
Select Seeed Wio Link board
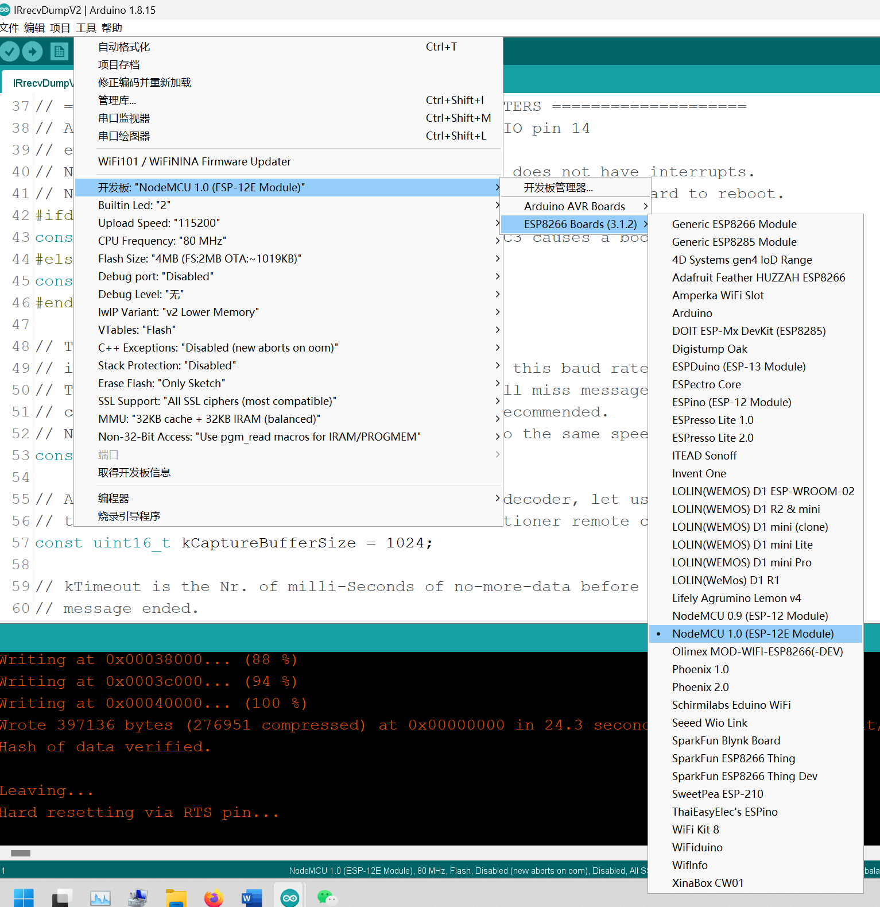coord(755,723)
